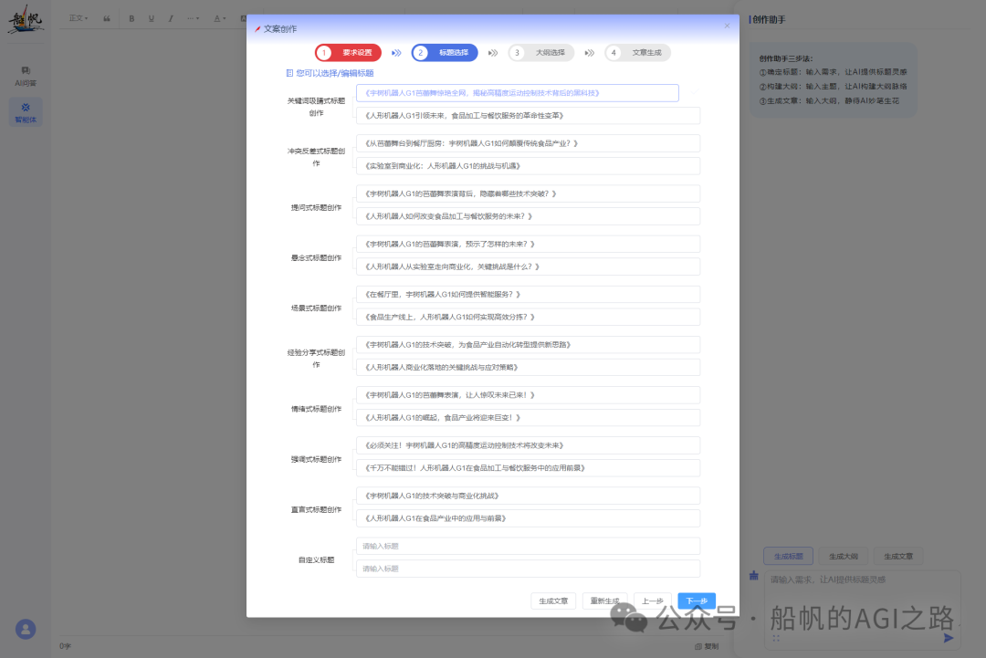The width and height of the screenshot is (986, 658).
Task: Choose title 《从芭蕾舞台到餐厅厨房…》
Action: [x=529, y=143]
